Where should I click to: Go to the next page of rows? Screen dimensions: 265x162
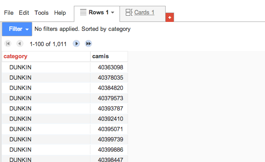[76, 44]
